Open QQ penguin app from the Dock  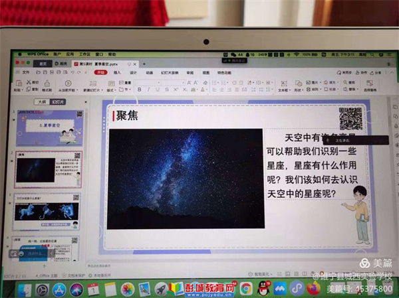(x=263, y=289)
